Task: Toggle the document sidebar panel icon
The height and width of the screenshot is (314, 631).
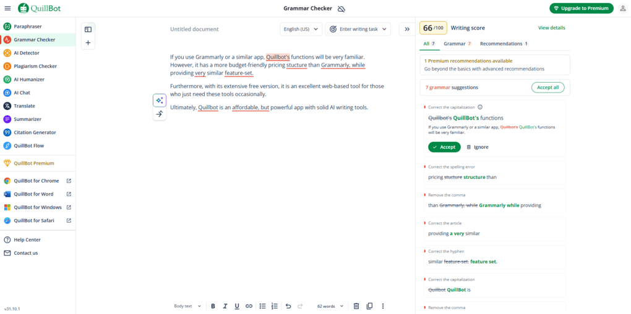Action: coord(88,30)
